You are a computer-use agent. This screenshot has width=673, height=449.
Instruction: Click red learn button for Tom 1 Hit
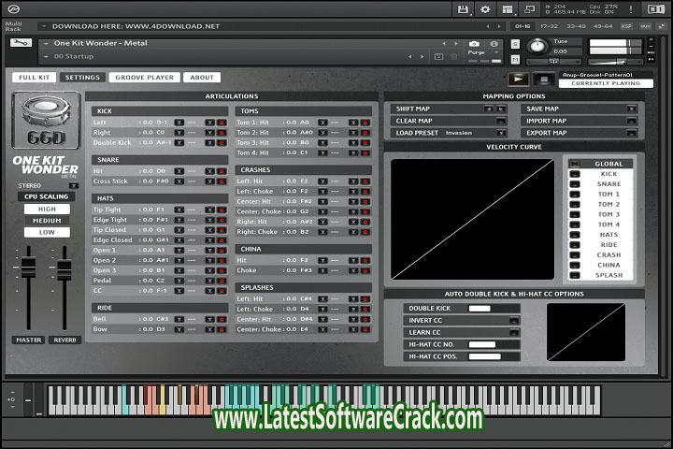pos(365,123)
